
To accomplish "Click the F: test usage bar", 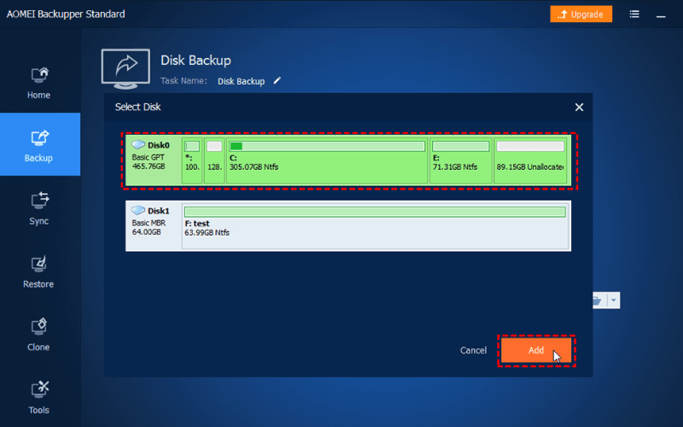I will point(375,212).
